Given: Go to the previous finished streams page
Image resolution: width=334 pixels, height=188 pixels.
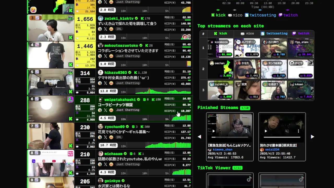Looking at the screenshot, I should (199, 137).
